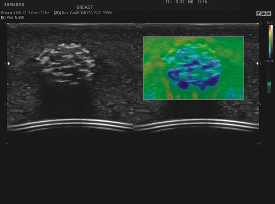Click the P90% power setting
Viewport: 275px width, 204px height.
pos(107,13)
